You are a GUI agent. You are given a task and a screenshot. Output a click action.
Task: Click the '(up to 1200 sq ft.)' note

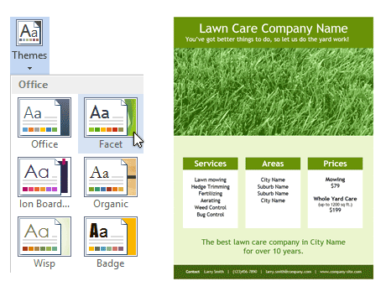click(x=335, y=205)
